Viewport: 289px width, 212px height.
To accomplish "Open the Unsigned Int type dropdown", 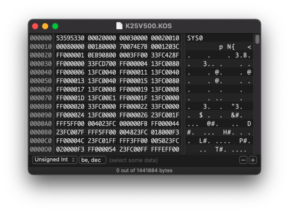I will (x=54, y=160).
